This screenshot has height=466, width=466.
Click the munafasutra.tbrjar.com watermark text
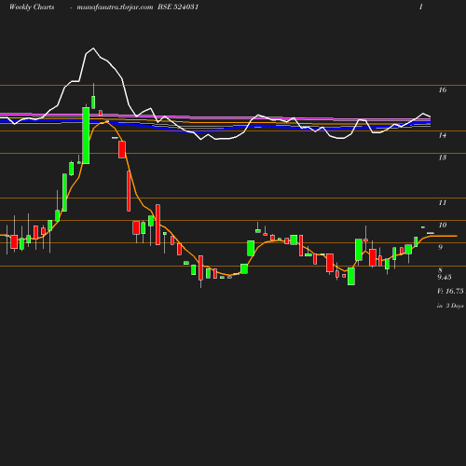tap(115, 7)
